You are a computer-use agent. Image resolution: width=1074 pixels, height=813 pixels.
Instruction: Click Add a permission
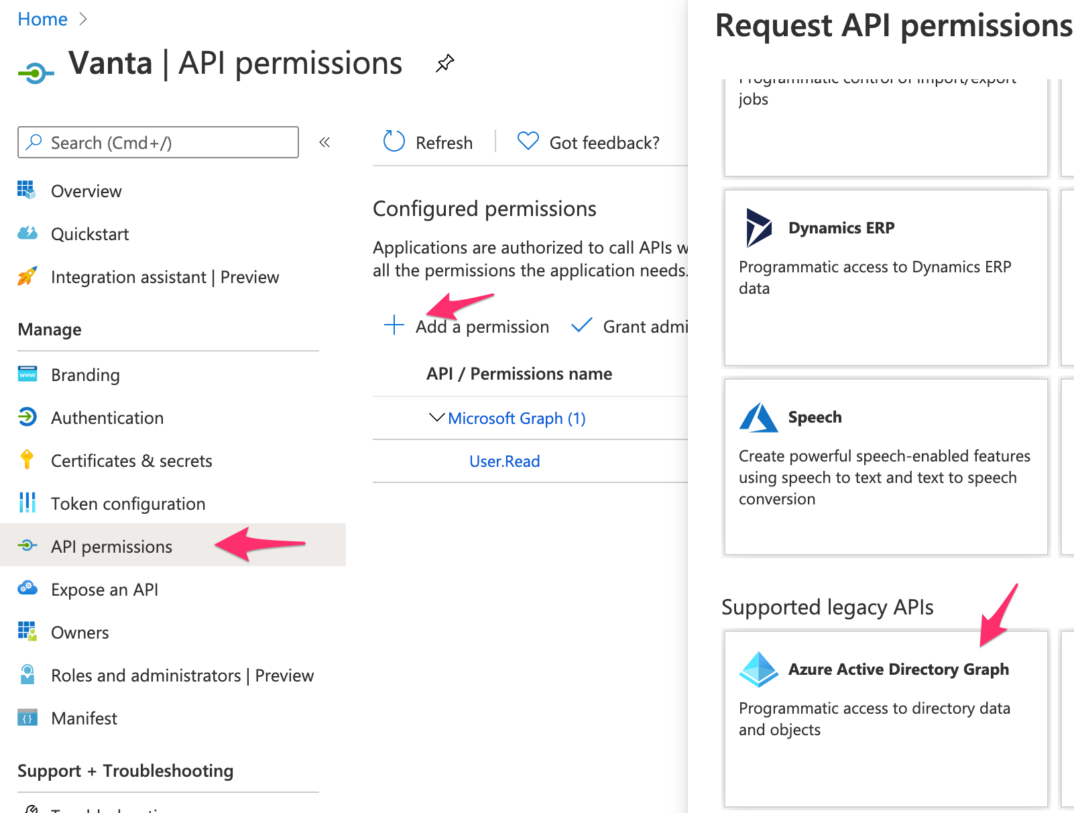click(467, 327)
